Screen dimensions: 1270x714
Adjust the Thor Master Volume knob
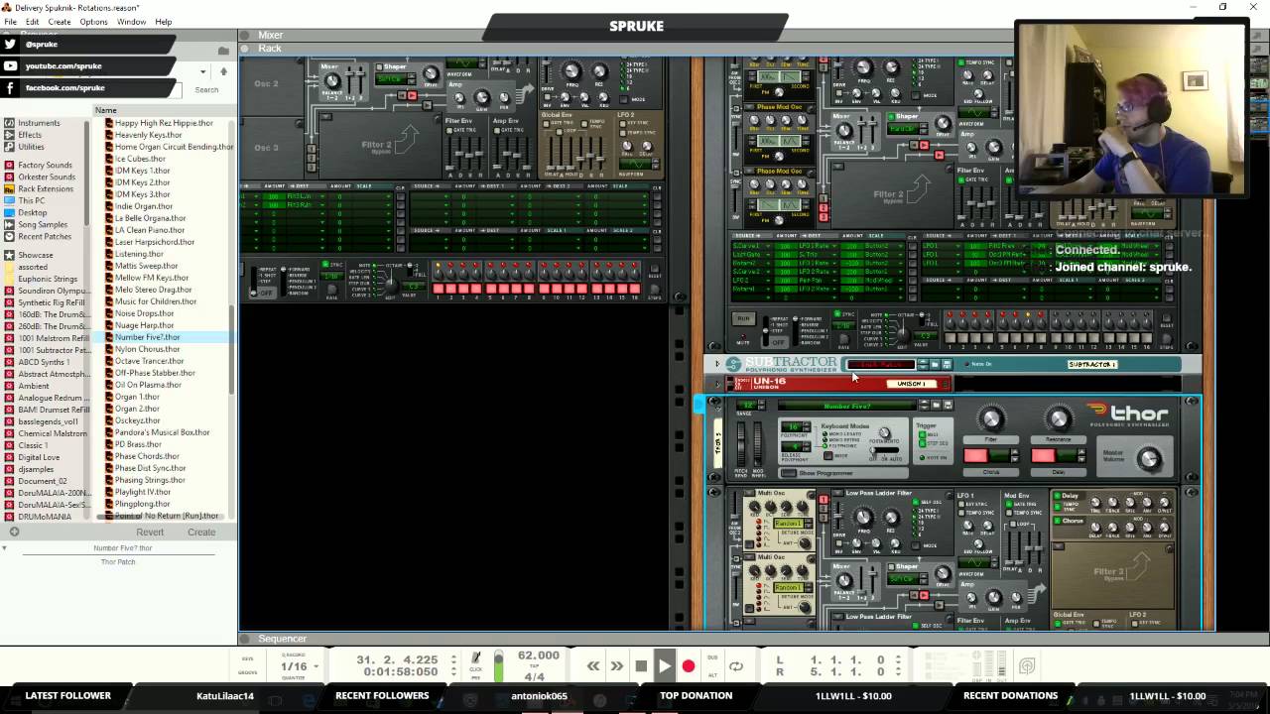click(1149, 459)
